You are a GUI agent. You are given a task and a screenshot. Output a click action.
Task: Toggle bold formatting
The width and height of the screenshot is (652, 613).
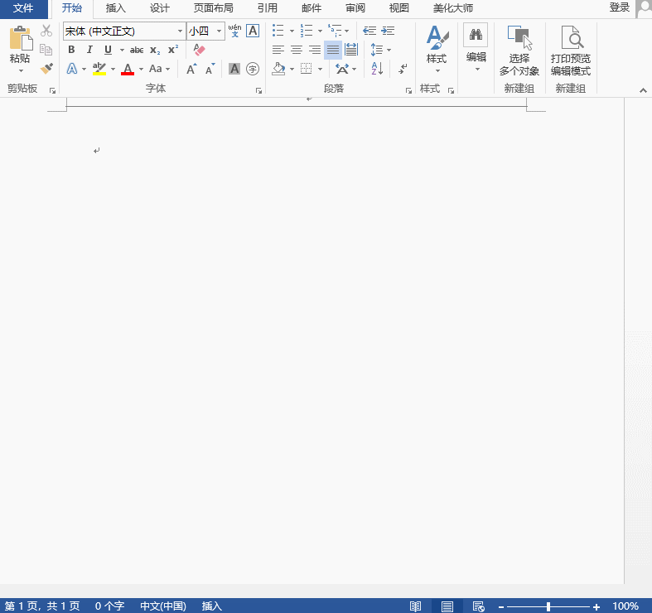(71, 50)
